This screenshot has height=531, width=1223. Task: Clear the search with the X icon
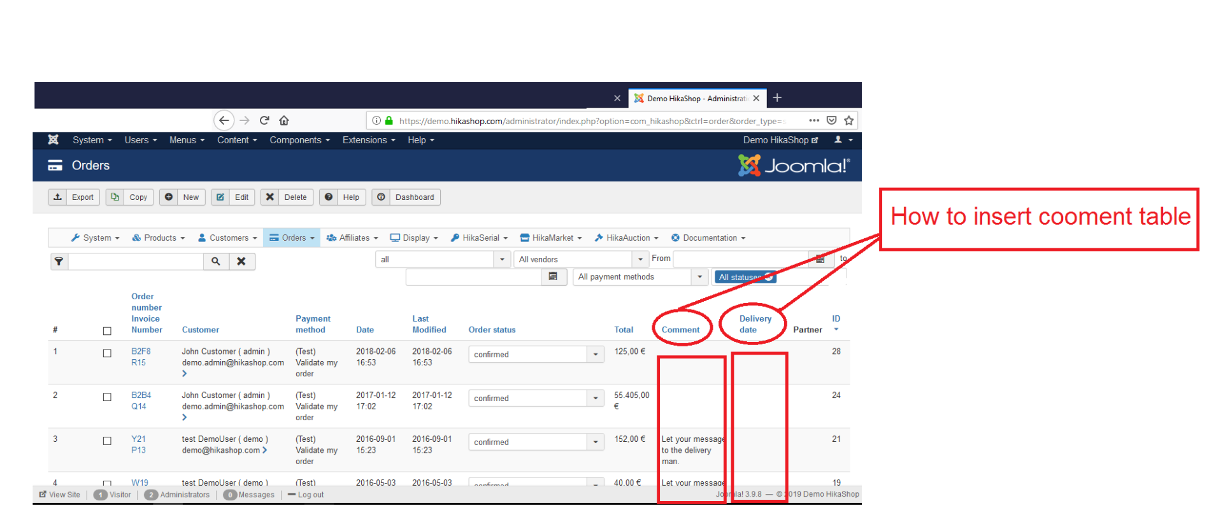pos(241,261)
